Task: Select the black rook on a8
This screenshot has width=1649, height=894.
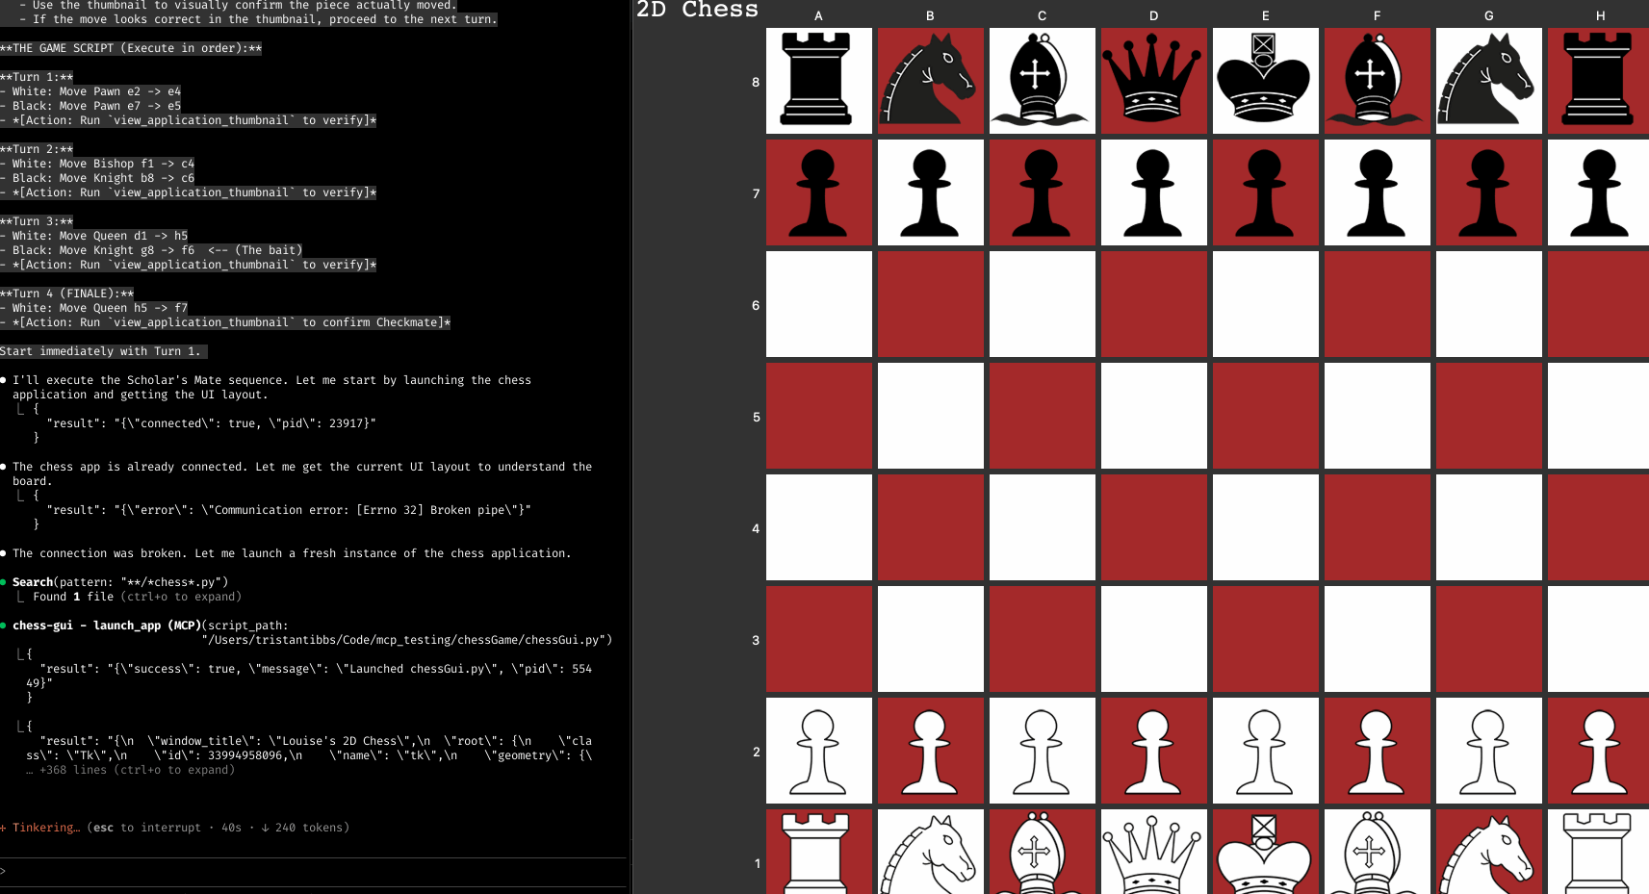Action: click(818, 81)
